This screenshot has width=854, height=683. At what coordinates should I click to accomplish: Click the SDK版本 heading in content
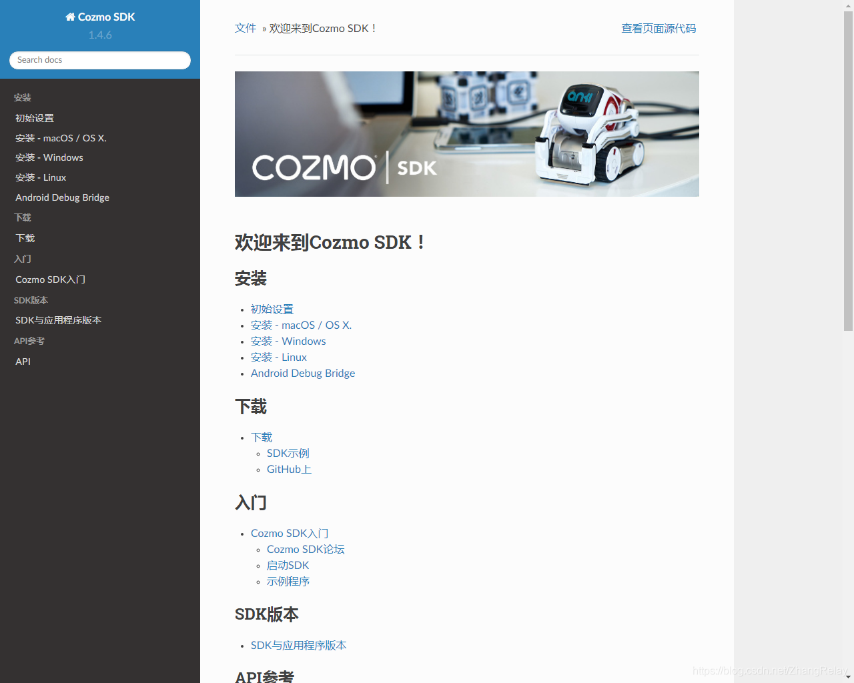[267, 614]
